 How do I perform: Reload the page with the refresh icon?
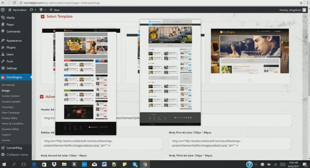pos(14,3)
